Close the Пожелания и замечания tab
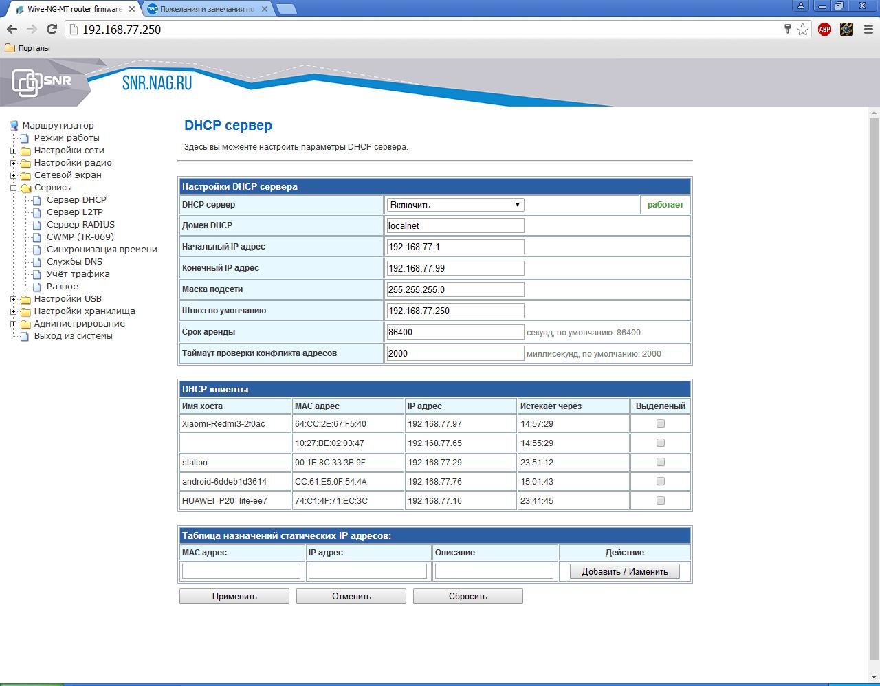This screenshot has height=686, width=880. 265,9
